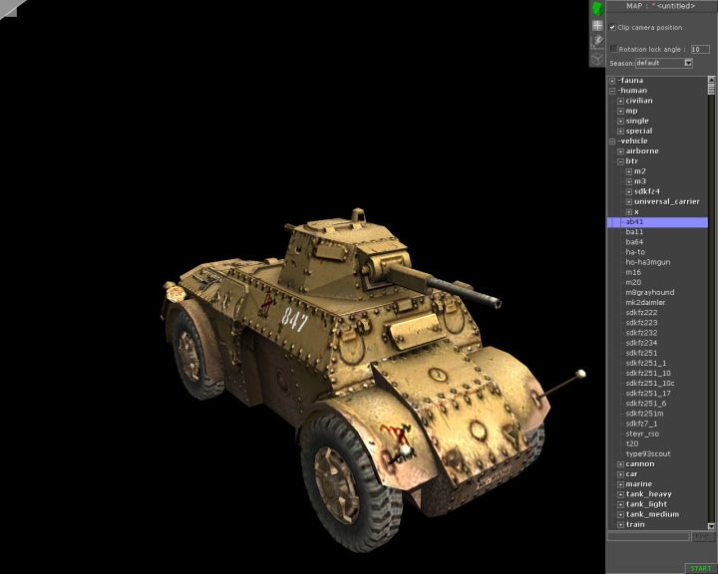Click the green entity mode icon
This screenshot has width=718, height=574.
tap(597, 9)
